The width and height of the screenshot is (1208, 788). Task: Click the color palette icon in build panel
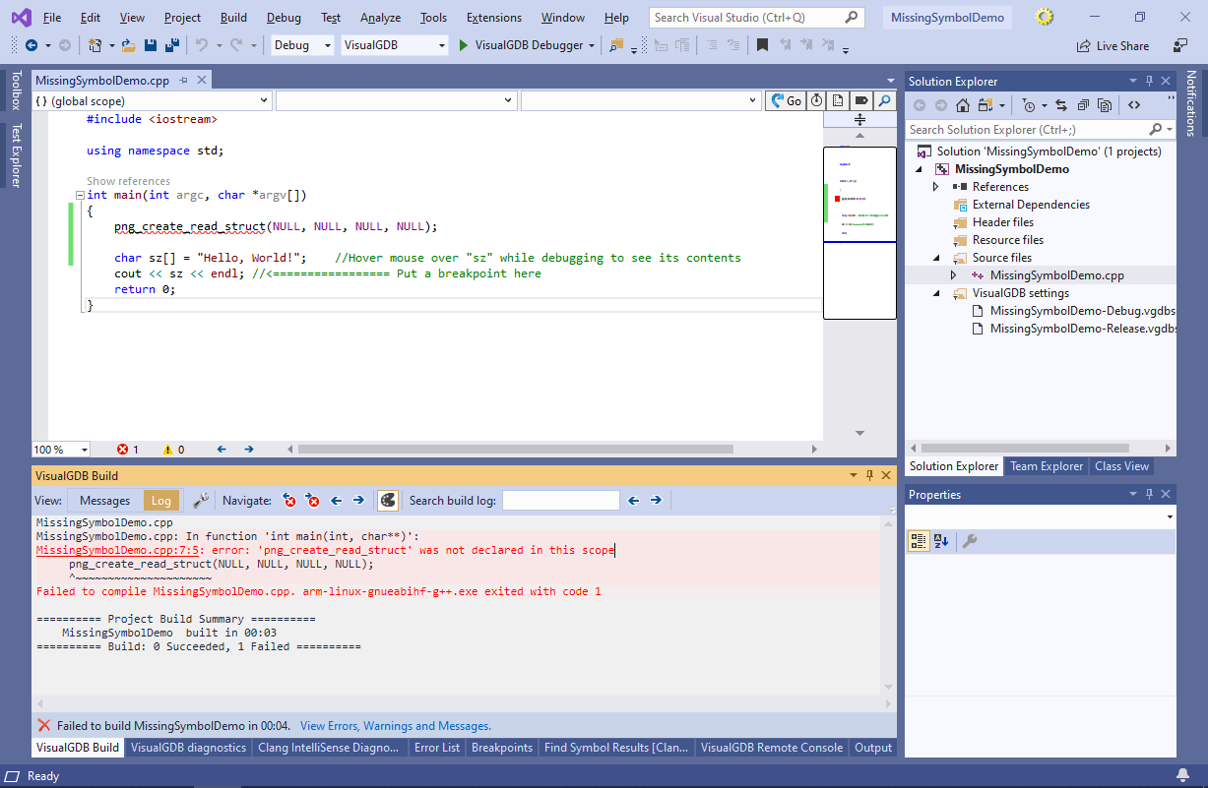click(x=388, y=500)
